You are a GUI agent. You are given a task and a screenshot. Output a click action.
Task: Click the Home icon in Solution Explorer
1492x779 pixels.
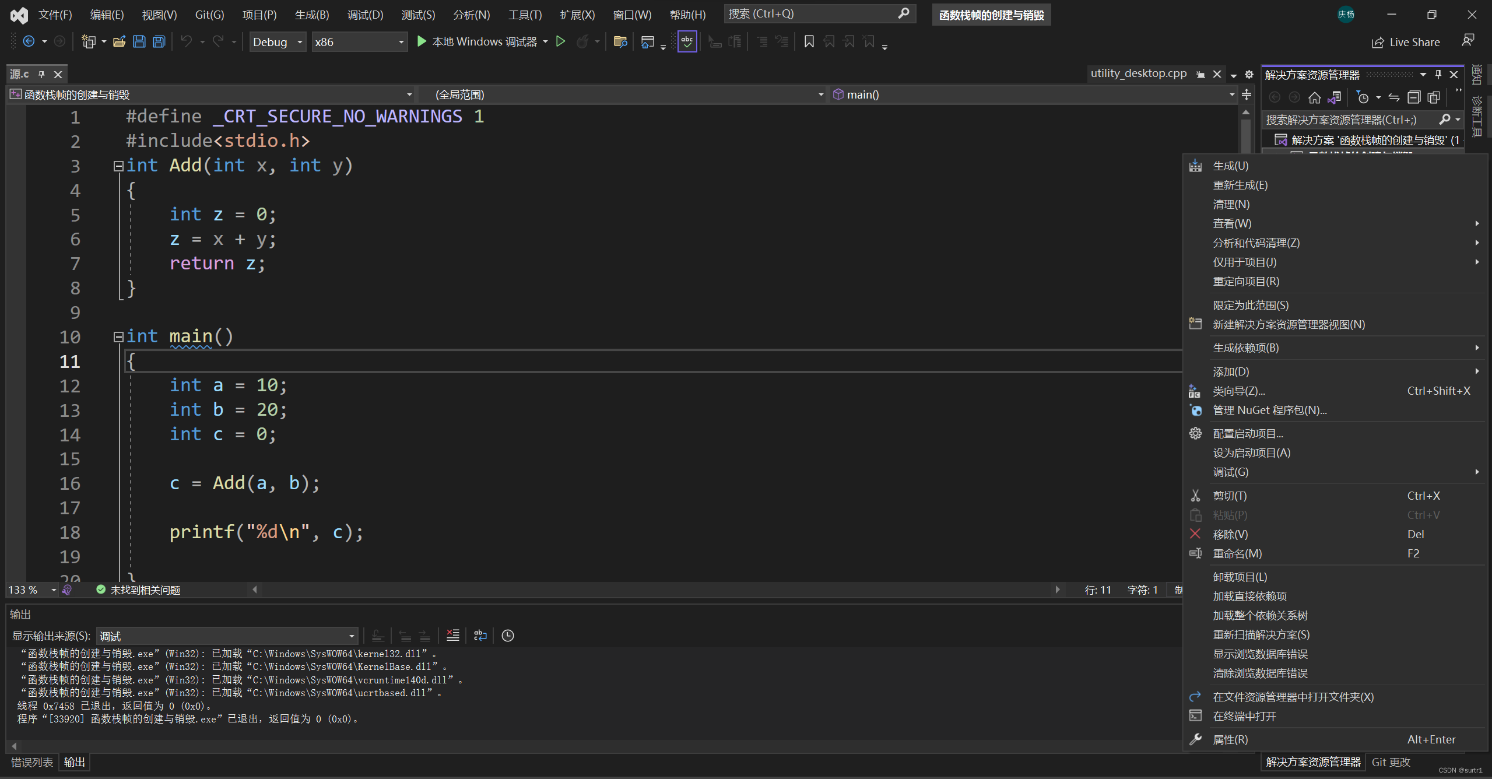[1314, 97]
